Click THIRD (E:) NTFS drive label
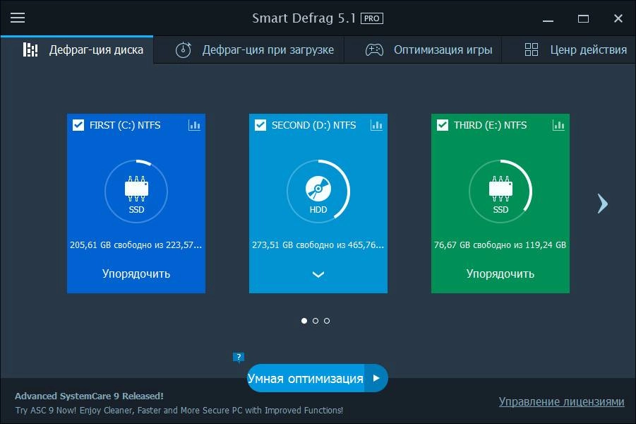636x424 pixels. (490, 125)
